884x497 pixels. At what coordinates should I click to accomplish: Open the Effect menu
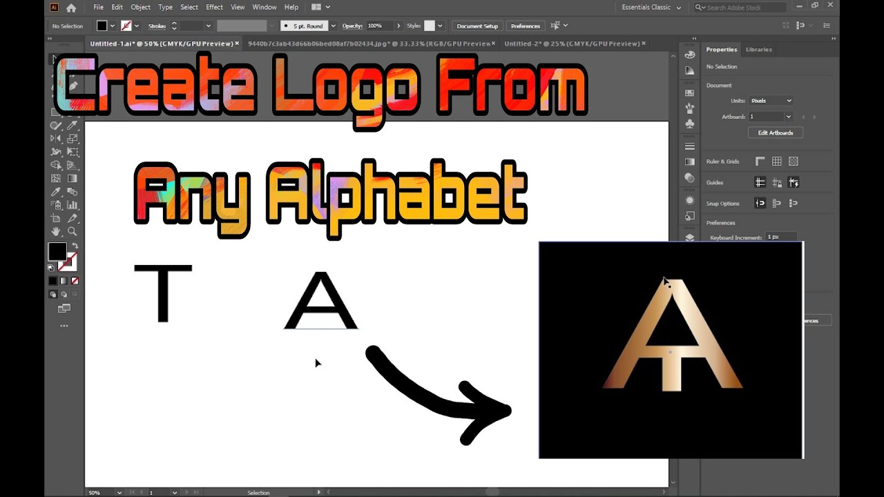pos(215,7)
